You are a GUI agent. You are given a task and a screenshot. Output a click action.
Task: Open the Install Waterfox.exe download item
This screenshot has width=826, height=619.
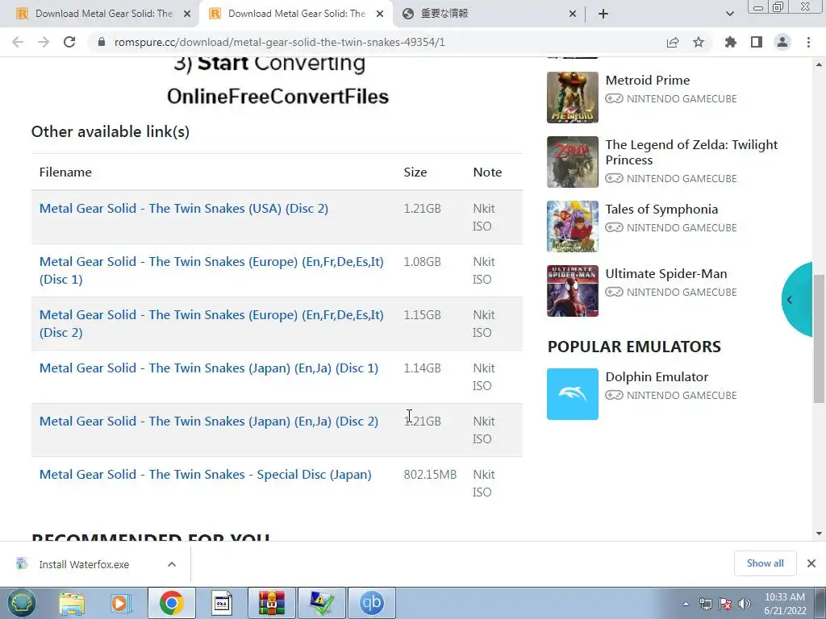pyautogui.click(x=84, y=564)
